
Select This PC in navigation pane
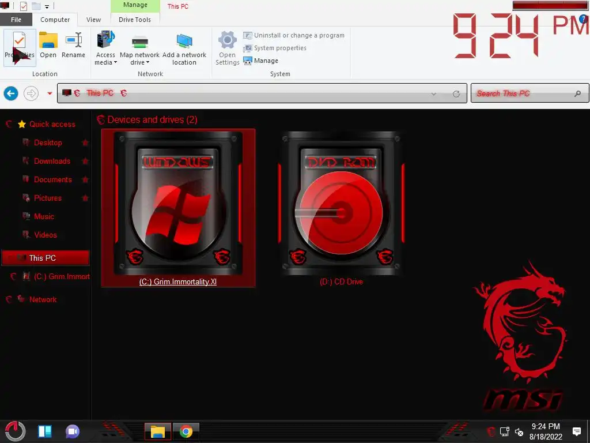tap(46, 258)
